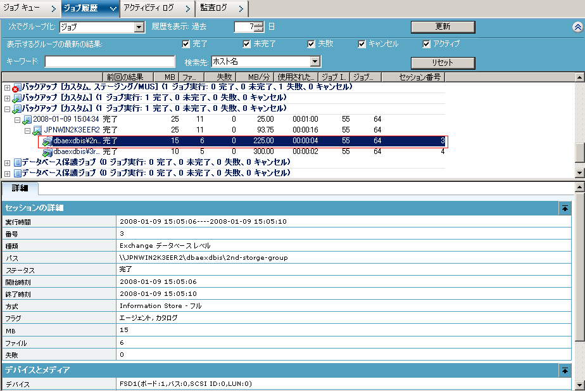Viewport: 585px width, 391px height.
Task: Select the 詳細 tab in lower pane
Action: [20, 188]
